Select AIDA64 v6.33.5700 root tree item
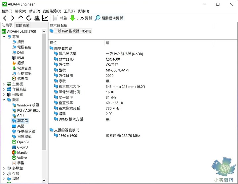The width and height of the screenshot is (238, 184). [x=19, y=31]
